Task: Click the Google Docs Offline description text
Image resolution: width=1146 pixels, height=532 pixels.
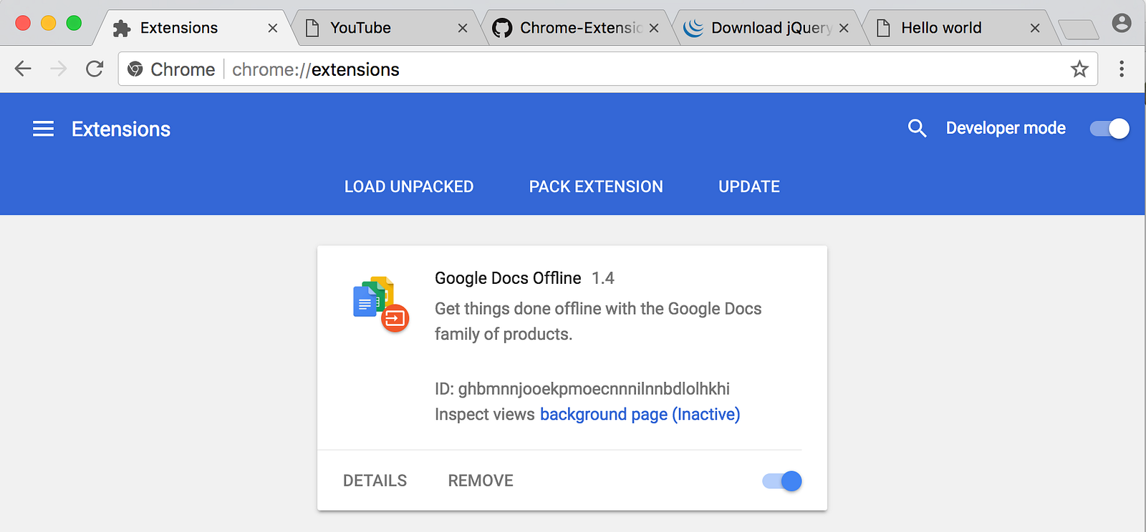Action: tap(598, 321)
